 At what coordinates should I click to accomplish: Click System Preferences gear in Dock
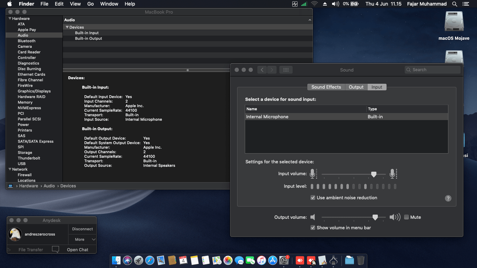pyautogui.click(x=284, y=260)
